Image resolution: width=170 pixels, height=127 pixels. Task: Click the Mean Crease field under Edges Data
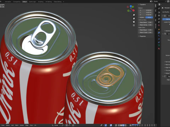coord(146,32)
